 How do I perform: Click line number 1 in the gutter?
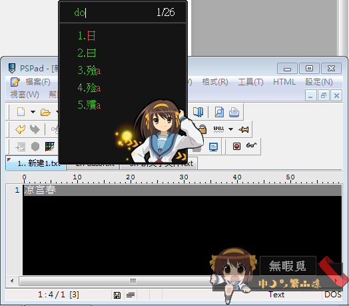tap(17, 190)
